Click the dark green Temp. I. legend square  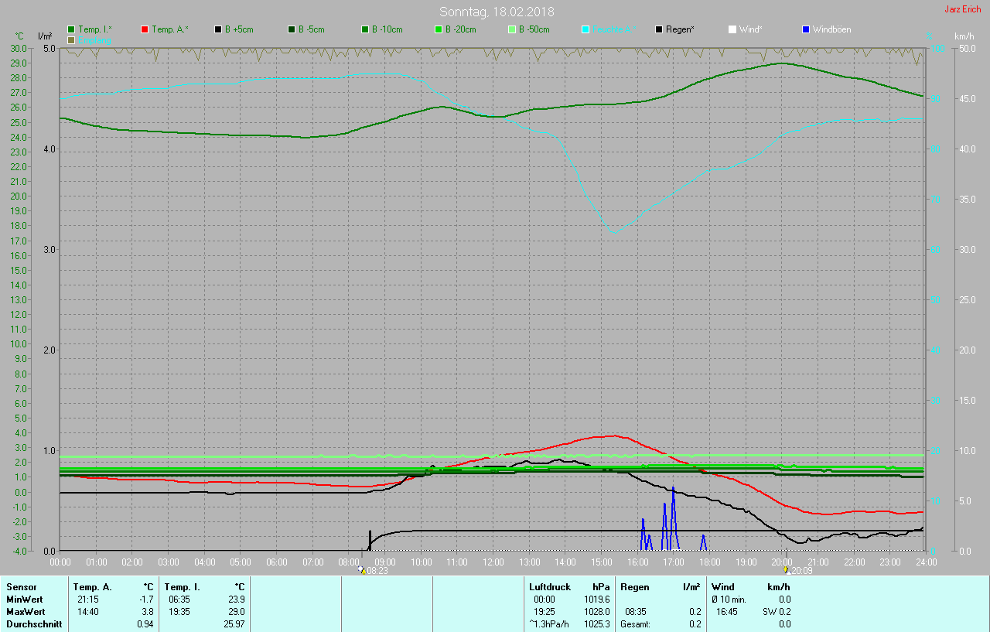click(72, 29)
